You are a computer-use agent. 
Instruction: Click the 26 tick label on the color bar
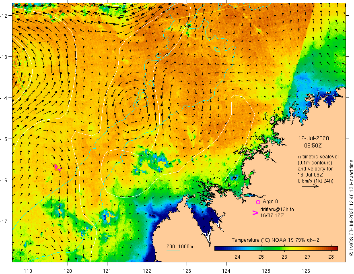click(x=284, y=257)
